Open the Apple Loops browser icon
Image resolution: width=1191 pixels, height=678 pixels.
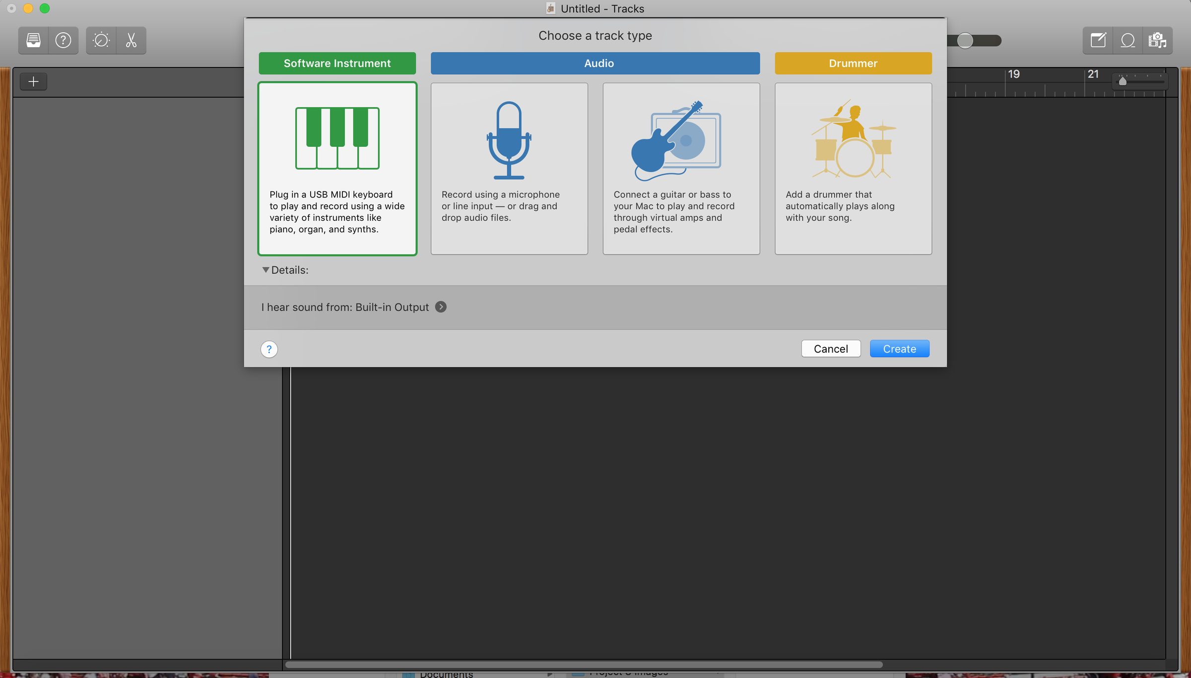[1127, 40]
